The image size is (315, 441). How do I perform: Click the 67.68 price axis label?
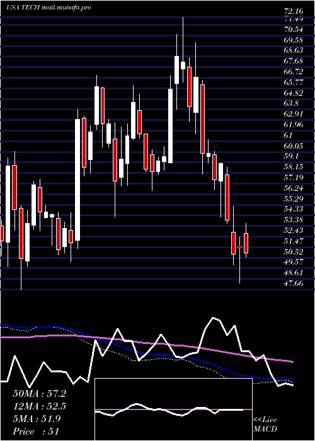pyautogui.click(x=294, y=61)
